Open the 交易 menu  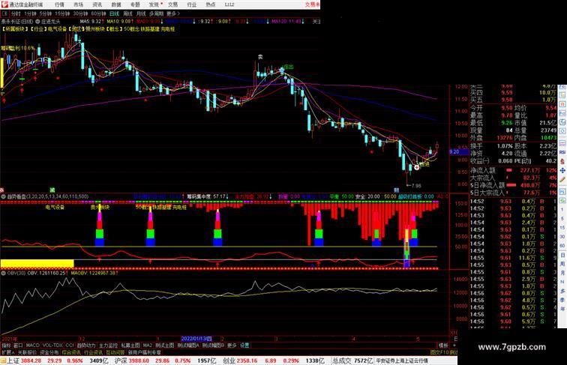pyautogui.click(x=172, y=4)
